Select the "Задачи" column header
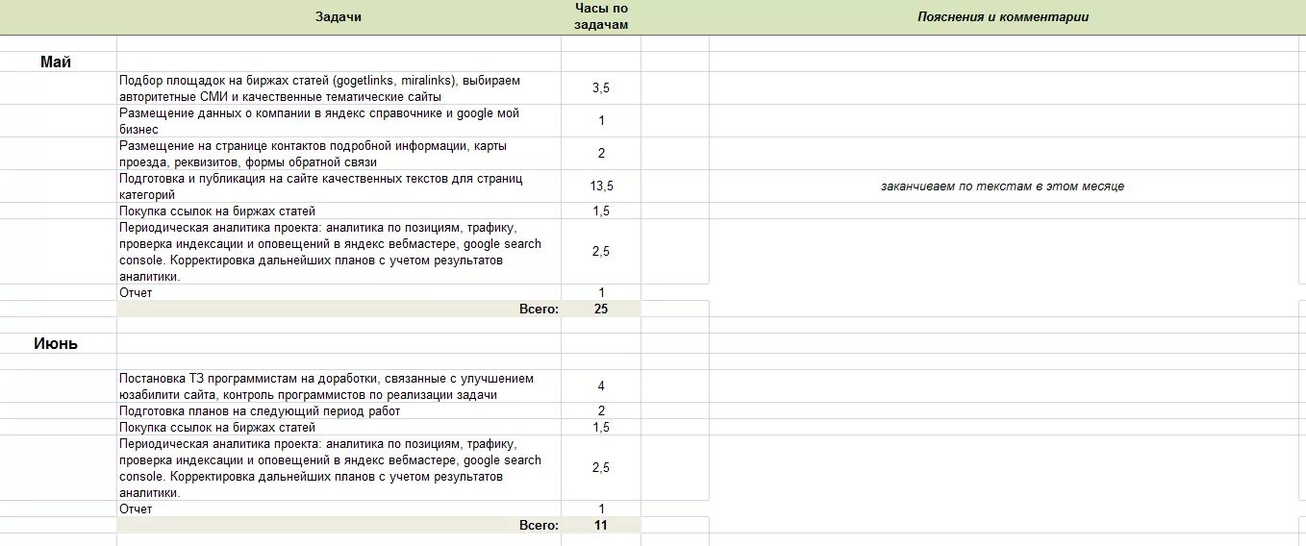The image size is (1306, 546). click(x=339, y=17)
